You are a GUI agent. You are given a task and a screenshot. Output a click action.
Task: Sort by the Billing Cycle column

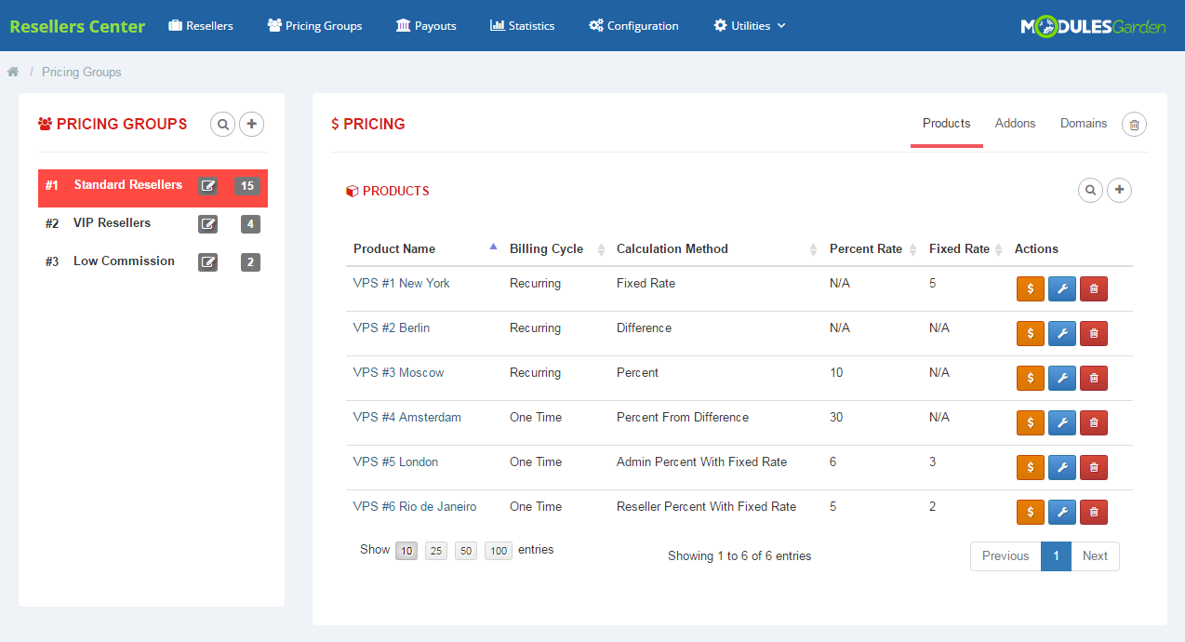(x=545, y=248)
